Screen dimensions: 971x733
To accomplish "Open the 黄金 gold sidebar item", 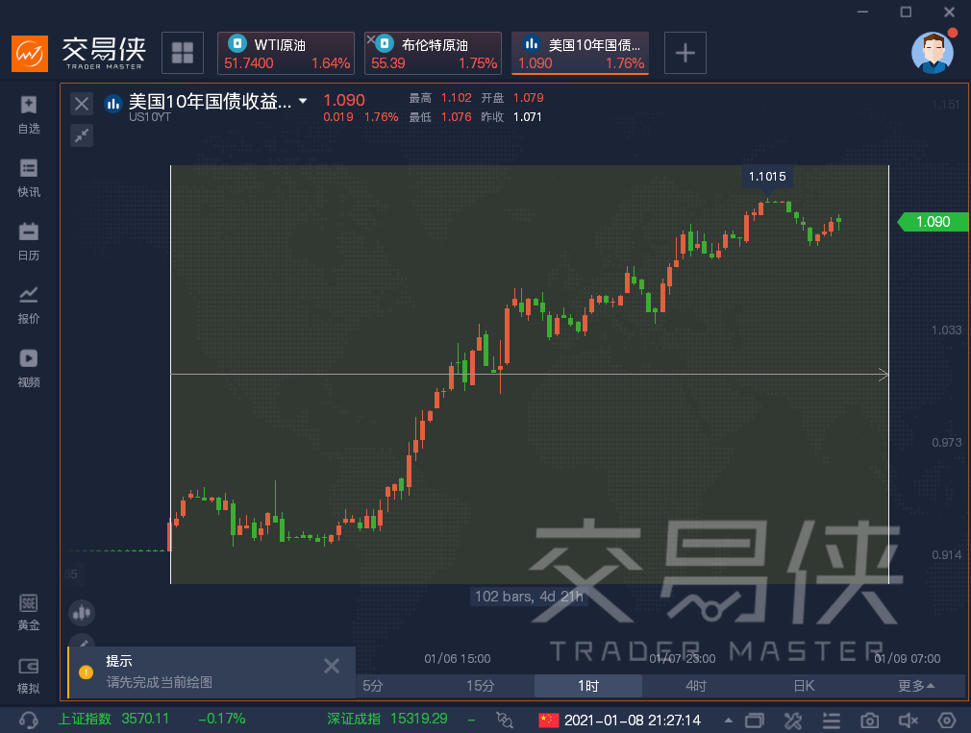I will pyautogui.click(x=29, y=612).
